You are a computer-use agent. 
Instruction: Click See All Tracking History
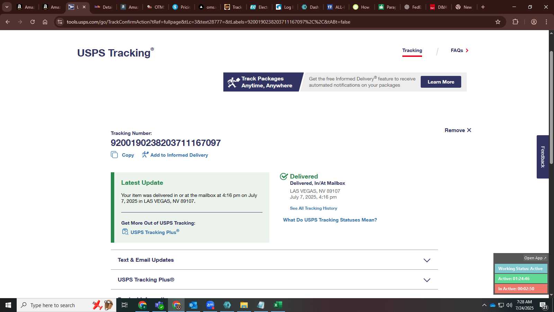[313, 208]
